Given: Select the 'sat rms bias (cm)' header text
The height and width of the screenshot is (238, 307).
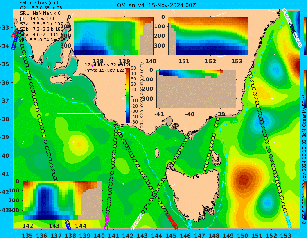Looking at the screenshot, I should (39, 3).
